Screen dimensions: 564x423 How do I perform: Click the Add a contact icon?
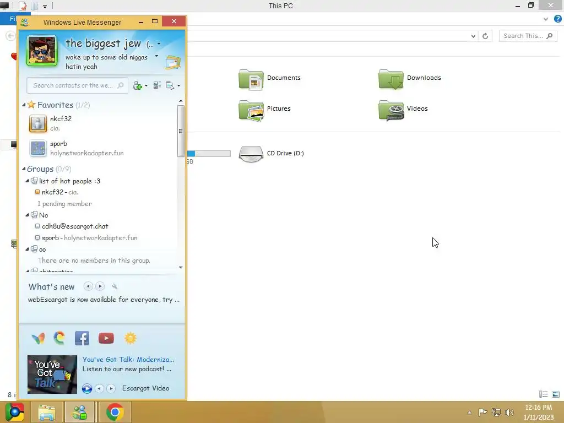click(x=137, y=85)
